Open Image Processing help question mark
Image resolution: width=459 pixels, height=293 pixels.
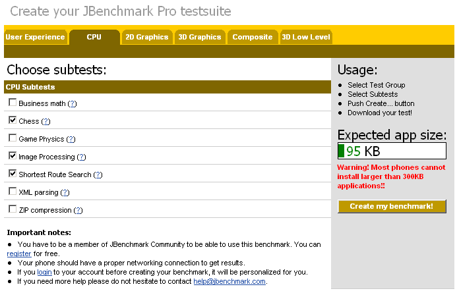coord(81,157)
